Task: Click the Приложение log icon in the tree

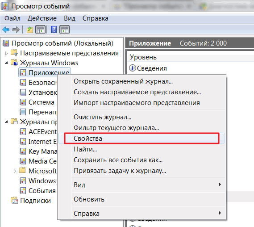Action: 23,73
